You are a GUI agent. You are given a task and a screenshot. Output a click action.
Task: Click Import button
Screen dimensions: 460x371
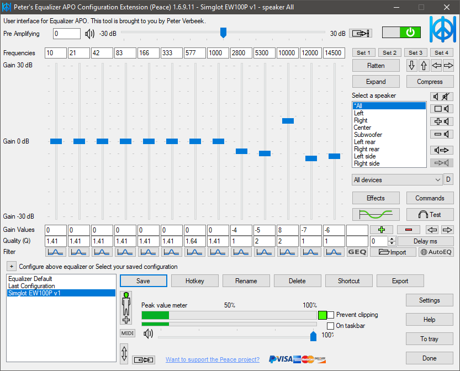[x=393, y=252]
